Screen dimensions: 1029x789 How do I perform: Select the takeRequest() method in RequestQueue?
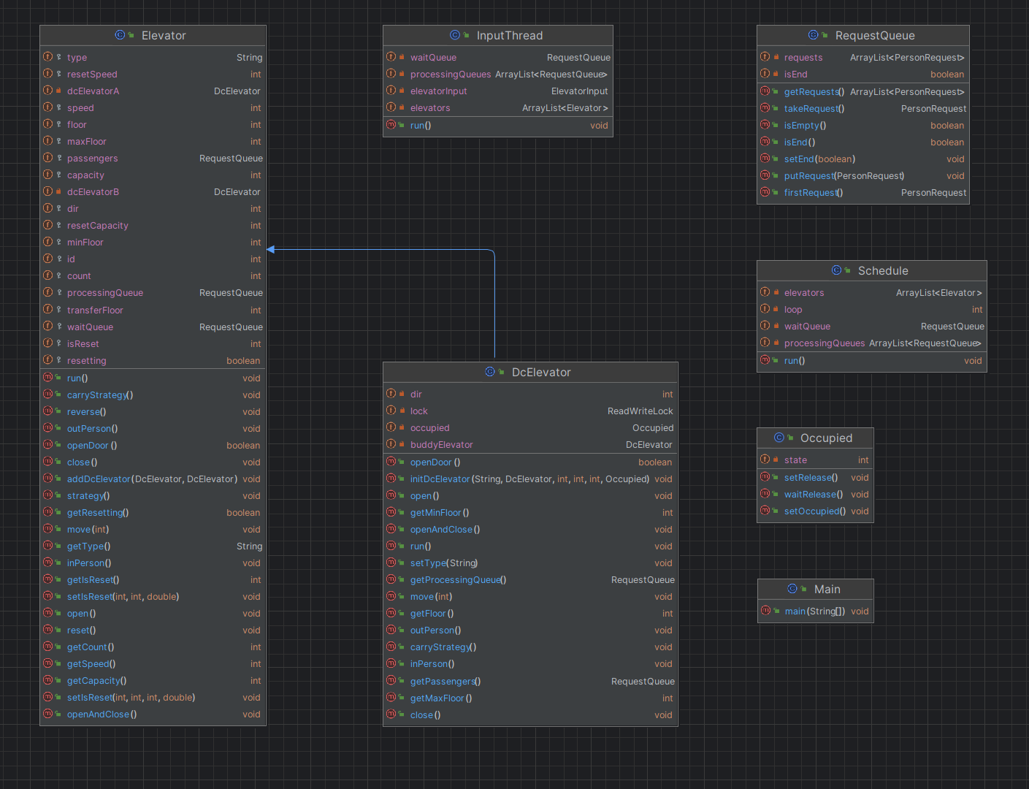(863, 109)
